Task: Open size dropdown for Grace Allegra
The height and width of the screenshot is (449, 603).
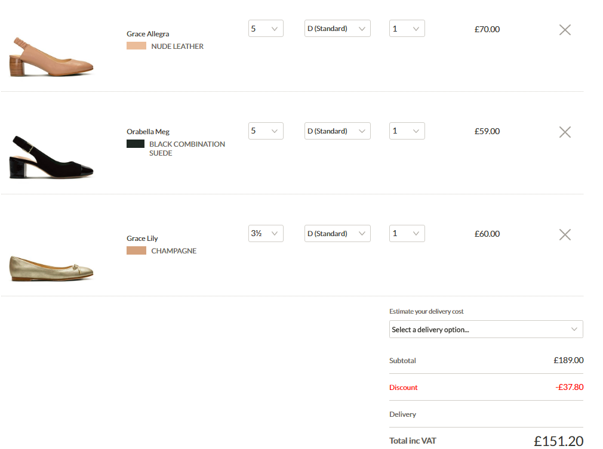Action: click(x=266, y=29)
